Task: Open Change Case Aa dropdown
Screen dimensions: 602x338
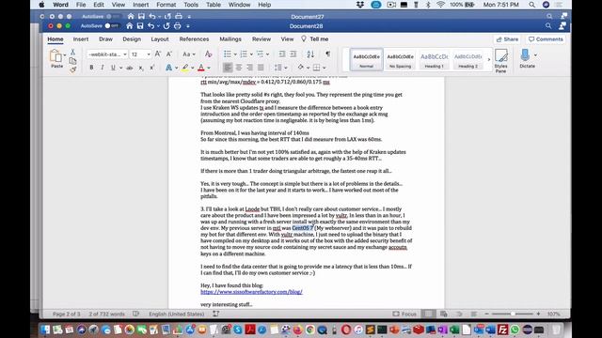Action: tap(188, 54)
